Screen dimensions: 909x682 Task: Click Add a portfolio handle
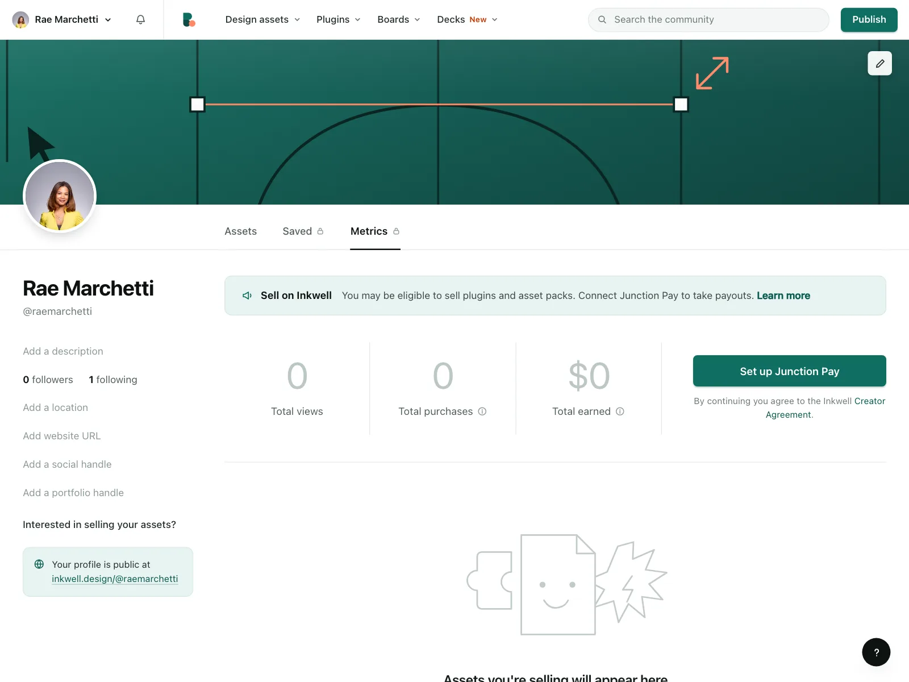73,493
